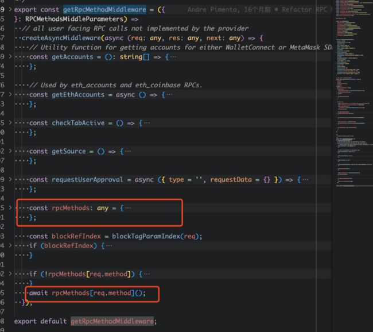
Task: Unfold requestUserApproval using its gutter chevron
Action: (9, 179)
